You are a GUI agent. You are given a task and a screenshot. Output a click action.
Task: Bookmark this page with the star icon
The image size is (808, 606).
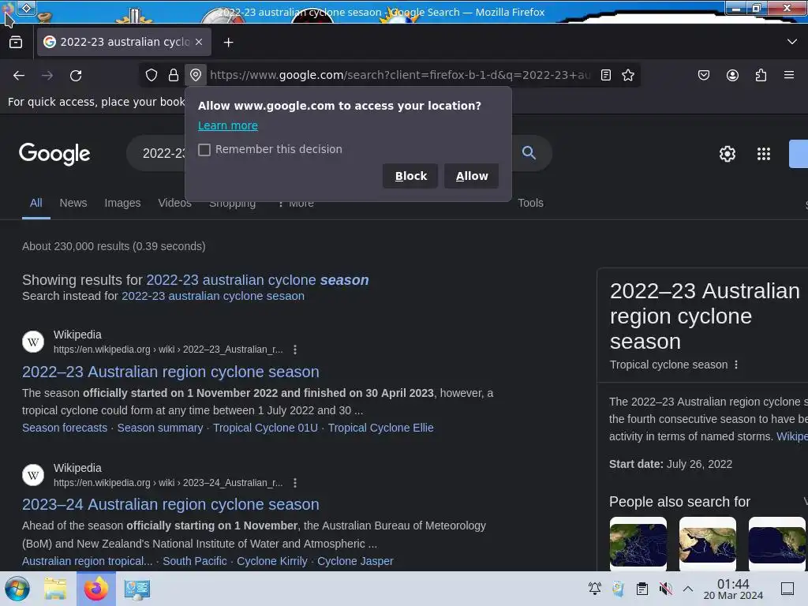[x=627, y=75]
